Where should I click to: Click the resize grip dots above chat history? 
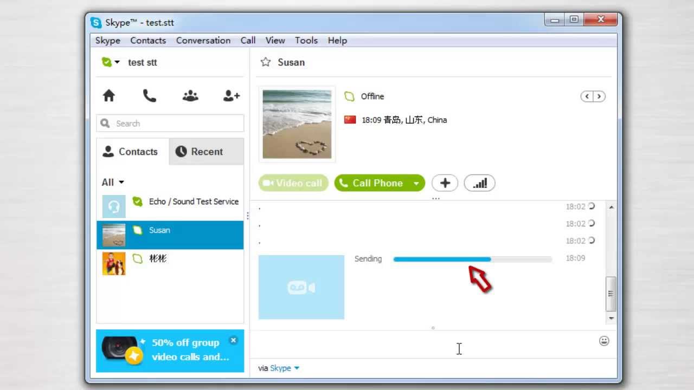(435, 199)
